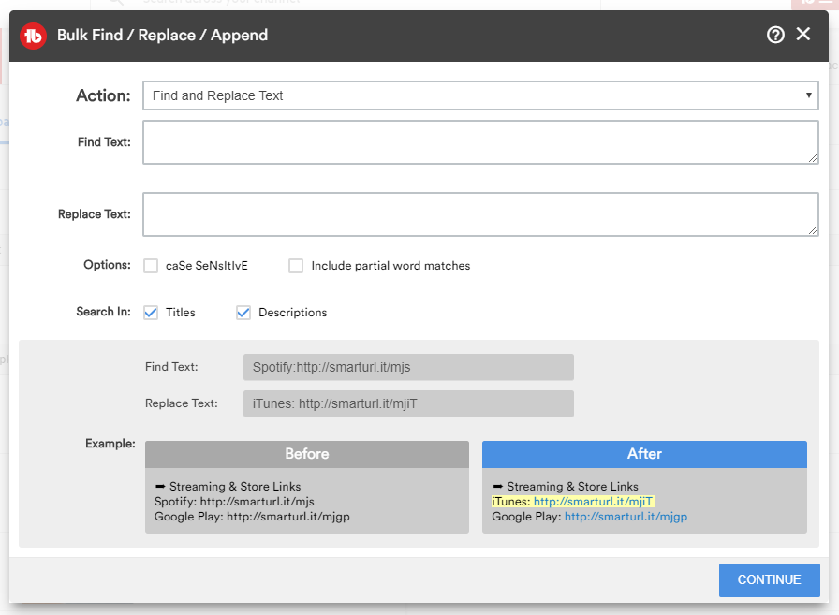
Task: Grab the Replace Text box resize handle
Action: [814, 231]
